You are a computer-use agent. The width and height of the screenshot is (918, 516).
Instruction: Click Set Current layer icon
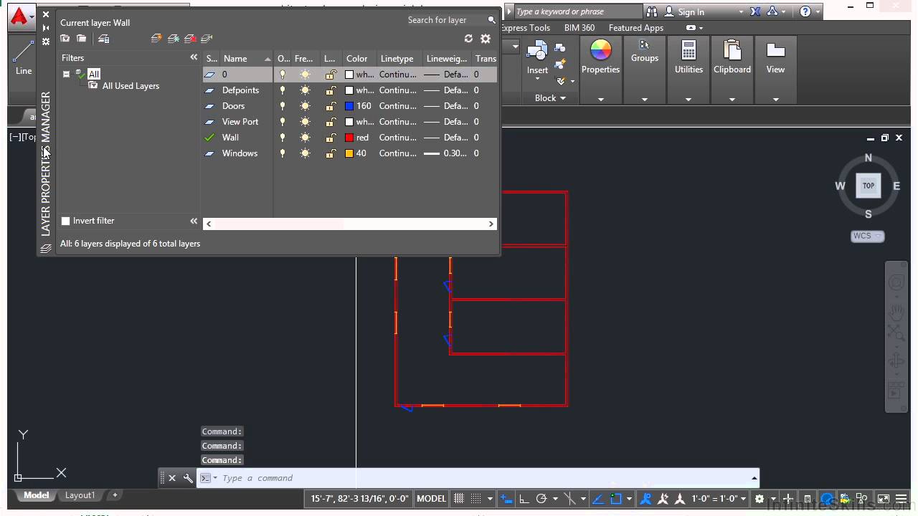[207, 39]
